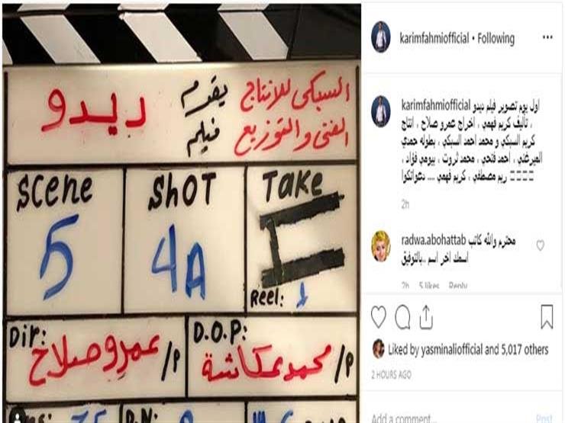Open radwa.abohattab's profile avatar
The height and width of the screenshot is (423, 565).
point(381,246)
